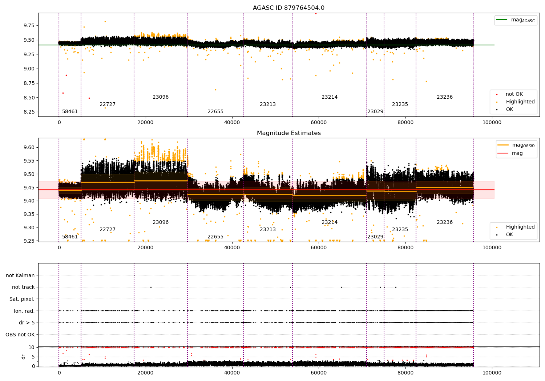Click OBSID label 23213 in the top plot
The height and width of the screenshot is (381, 545).
268,105
